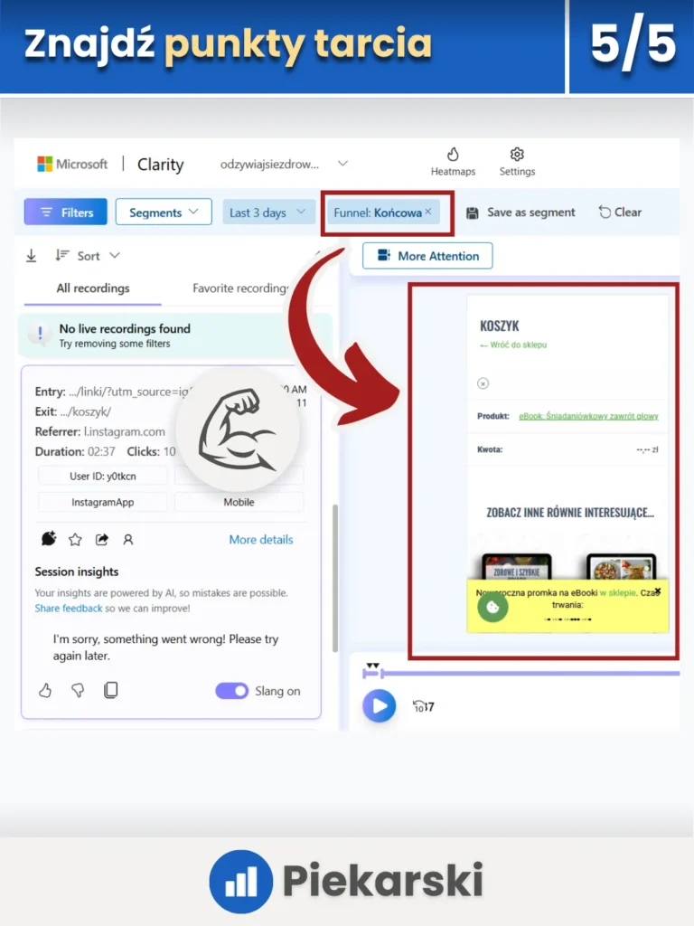This screenshot has height=926, width=694.
Task: Give thumbs up to session insights
Action: click(45, 690)
